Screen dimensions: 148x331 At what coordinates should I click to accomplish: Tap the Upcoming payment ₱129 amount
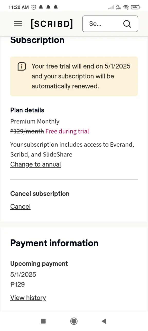coord(17,285)
